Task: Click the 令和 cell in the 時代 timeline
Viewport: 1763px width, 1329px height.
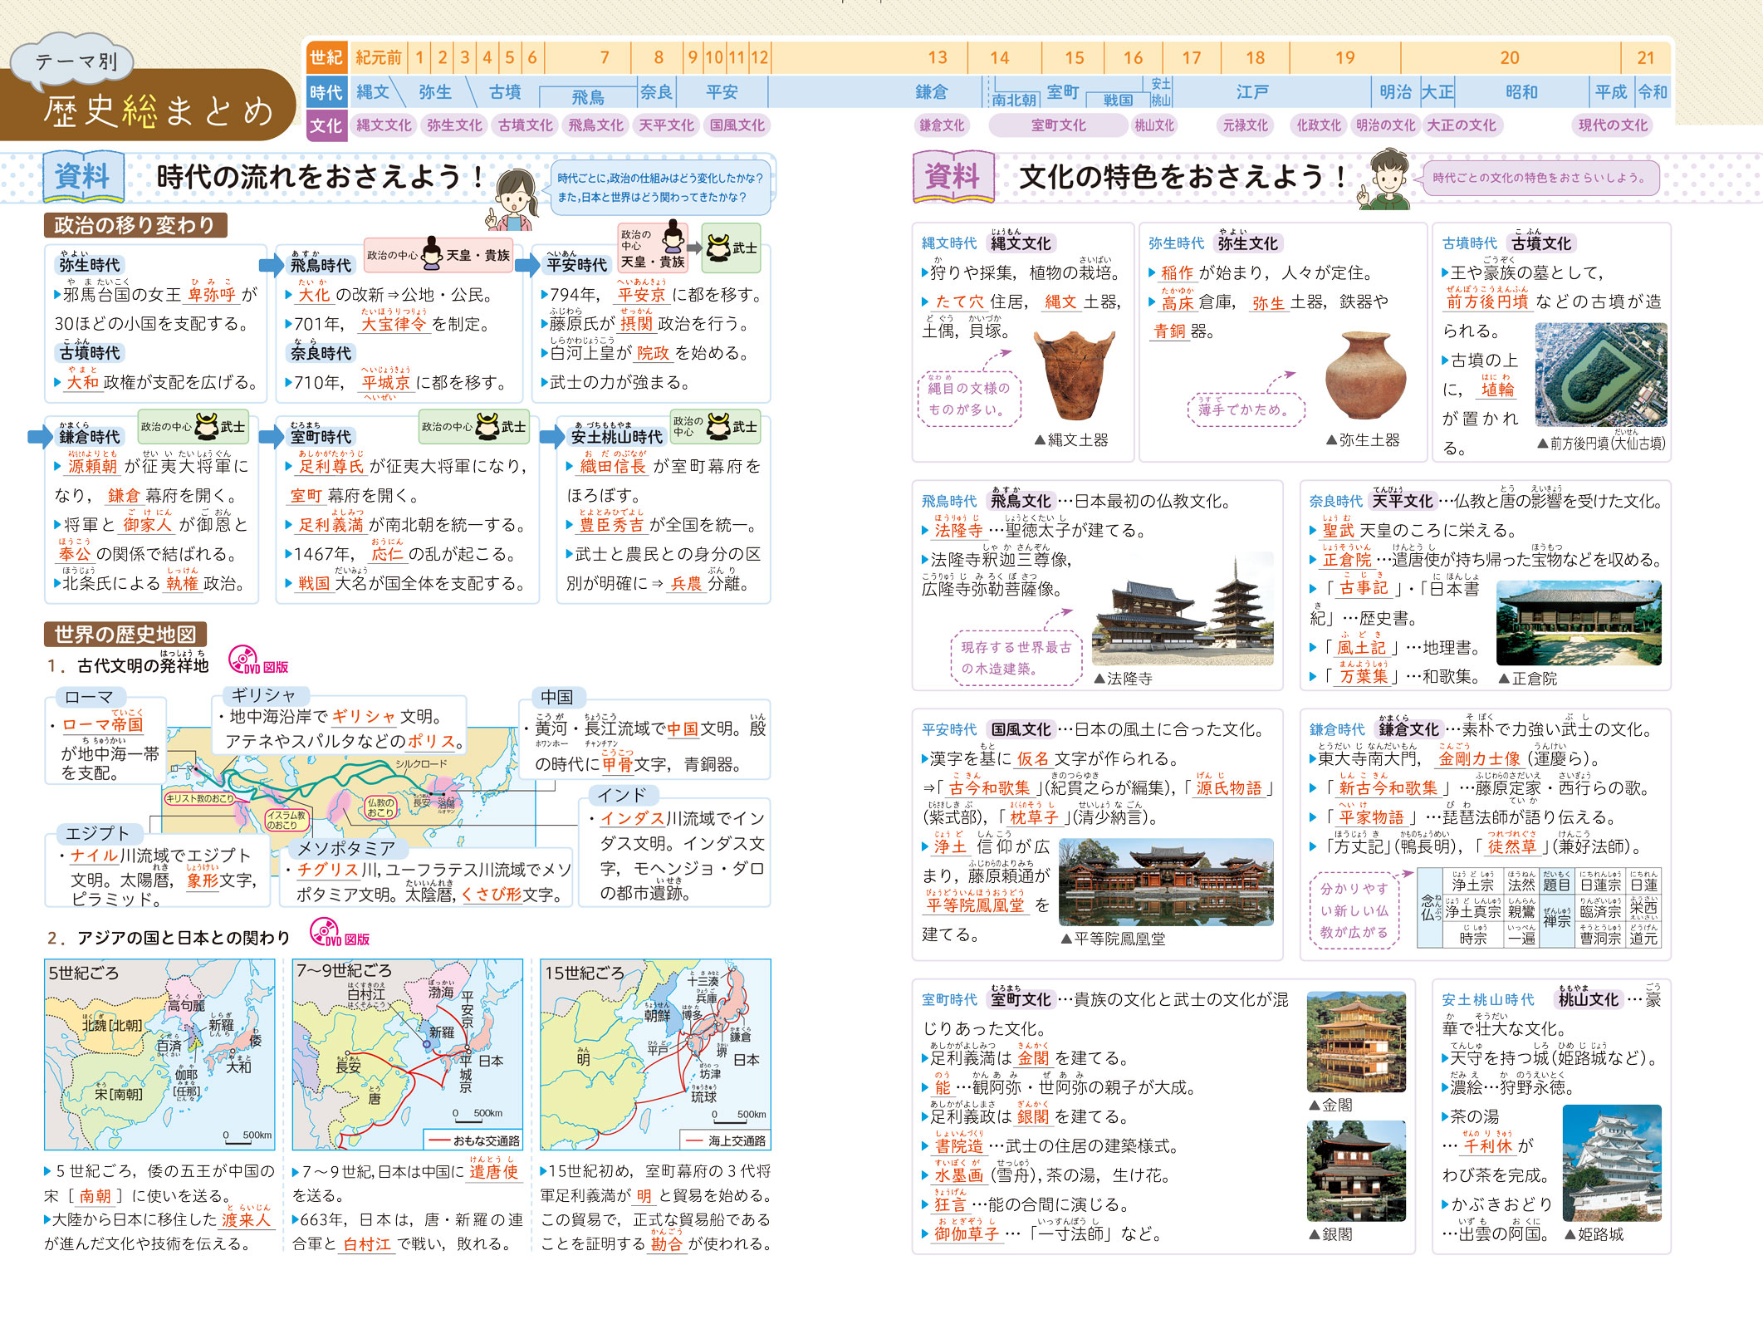Action: point(1652,92)
